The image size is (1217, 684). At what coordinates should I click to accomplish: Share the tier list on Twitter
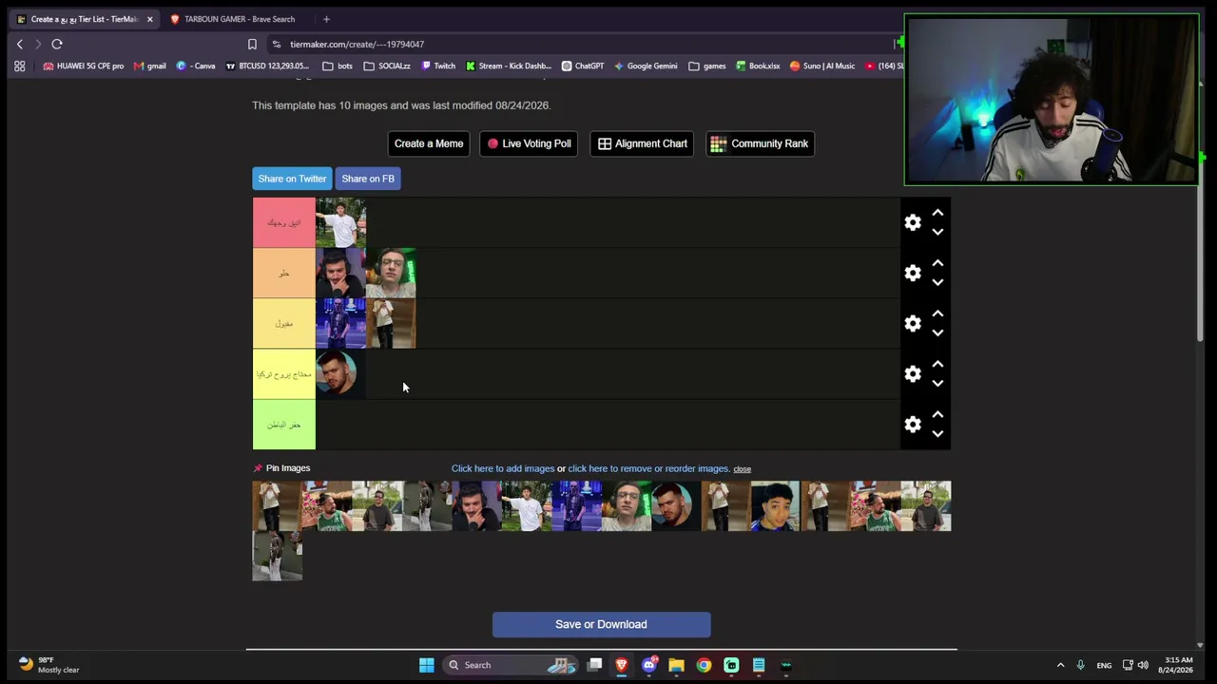[x=292, y=179]
